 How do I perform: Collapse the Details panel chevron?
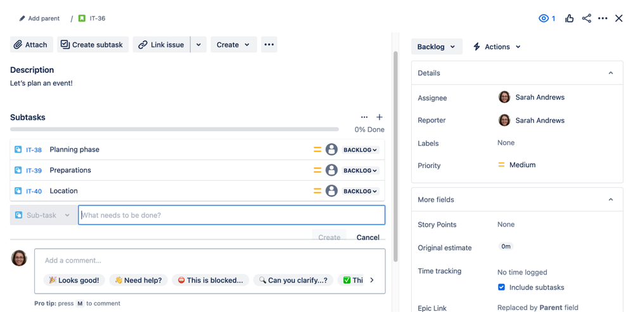(611, 73)
